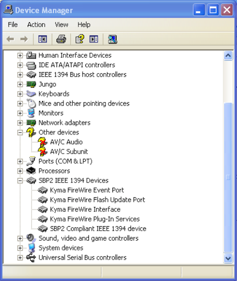This screenshot has height=281, width=237.
Task: Expand Universal Serial Bus controllers node
Action: pos(20,257)
